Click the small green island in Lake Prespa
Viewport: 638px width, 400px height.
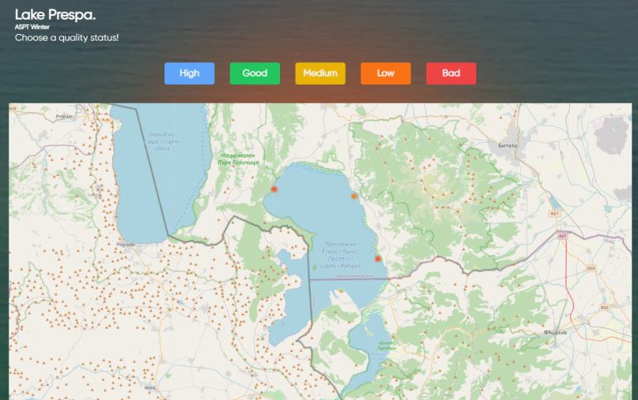click(x=314, y=267)
